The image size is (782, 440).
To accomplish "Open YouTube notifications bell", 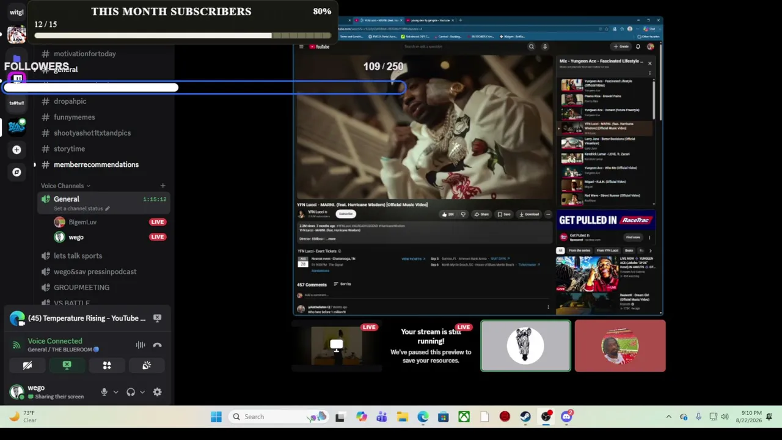I will pos(638,46).
